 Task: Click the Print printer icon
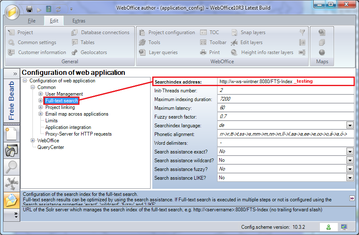pyautogui.click(x=203, y=52)
